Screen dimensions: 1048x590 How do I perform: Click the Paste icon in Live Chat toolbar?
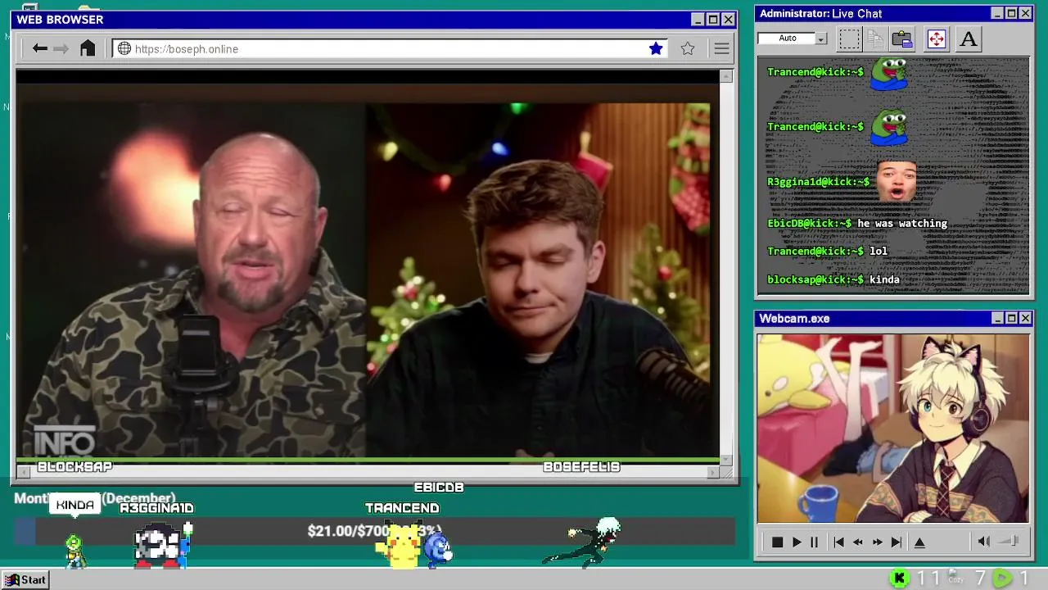tap(902, 39)
